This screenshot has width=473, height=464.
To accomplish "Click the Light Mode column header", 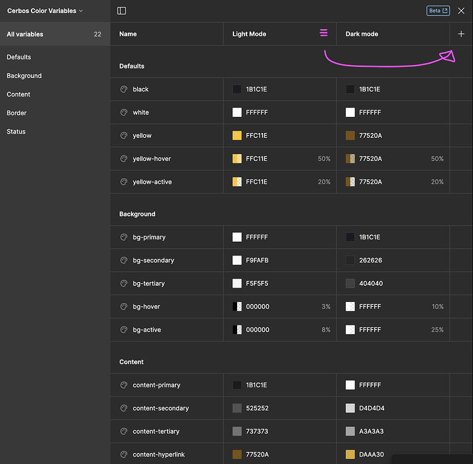I will tap(249, 34).
